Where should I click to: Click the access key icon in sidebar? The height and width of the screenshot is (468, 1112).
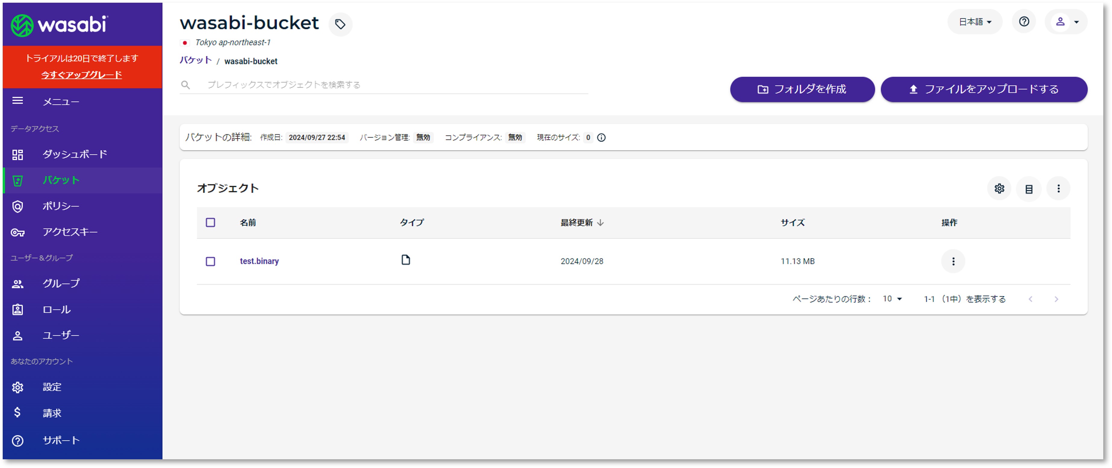point(18,232)
